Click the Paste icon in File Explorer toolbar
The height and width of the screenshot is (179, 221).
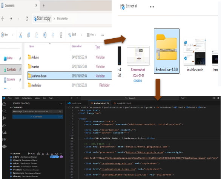(37, 35)
